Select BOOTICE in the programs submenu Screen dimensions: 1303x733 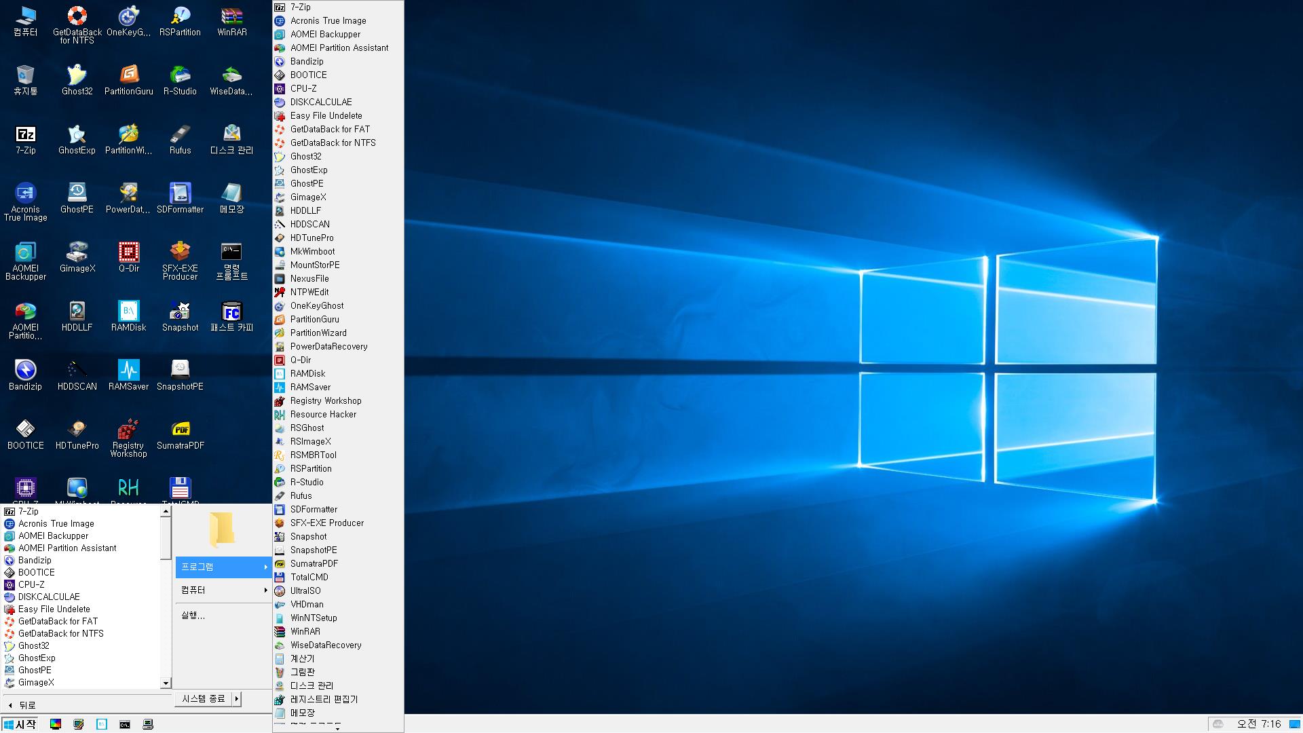pyautogui.click(x=338, y=75)
